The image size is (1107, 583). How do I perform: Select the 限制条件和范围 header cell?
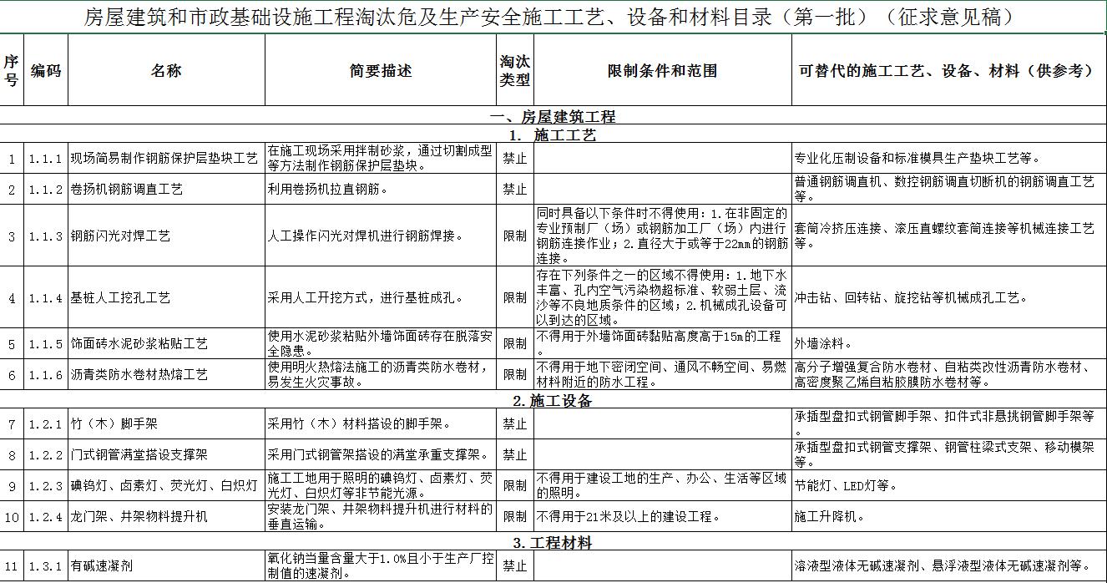[x=662, y=70]
